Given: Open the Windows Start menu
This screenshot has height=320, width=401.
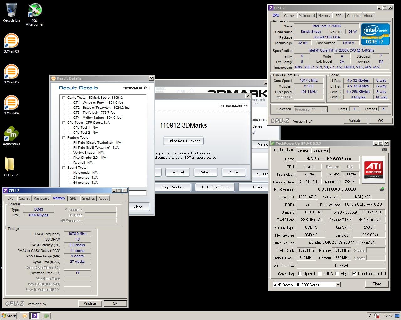Looking at the screenshot, I should pos(8,316).
